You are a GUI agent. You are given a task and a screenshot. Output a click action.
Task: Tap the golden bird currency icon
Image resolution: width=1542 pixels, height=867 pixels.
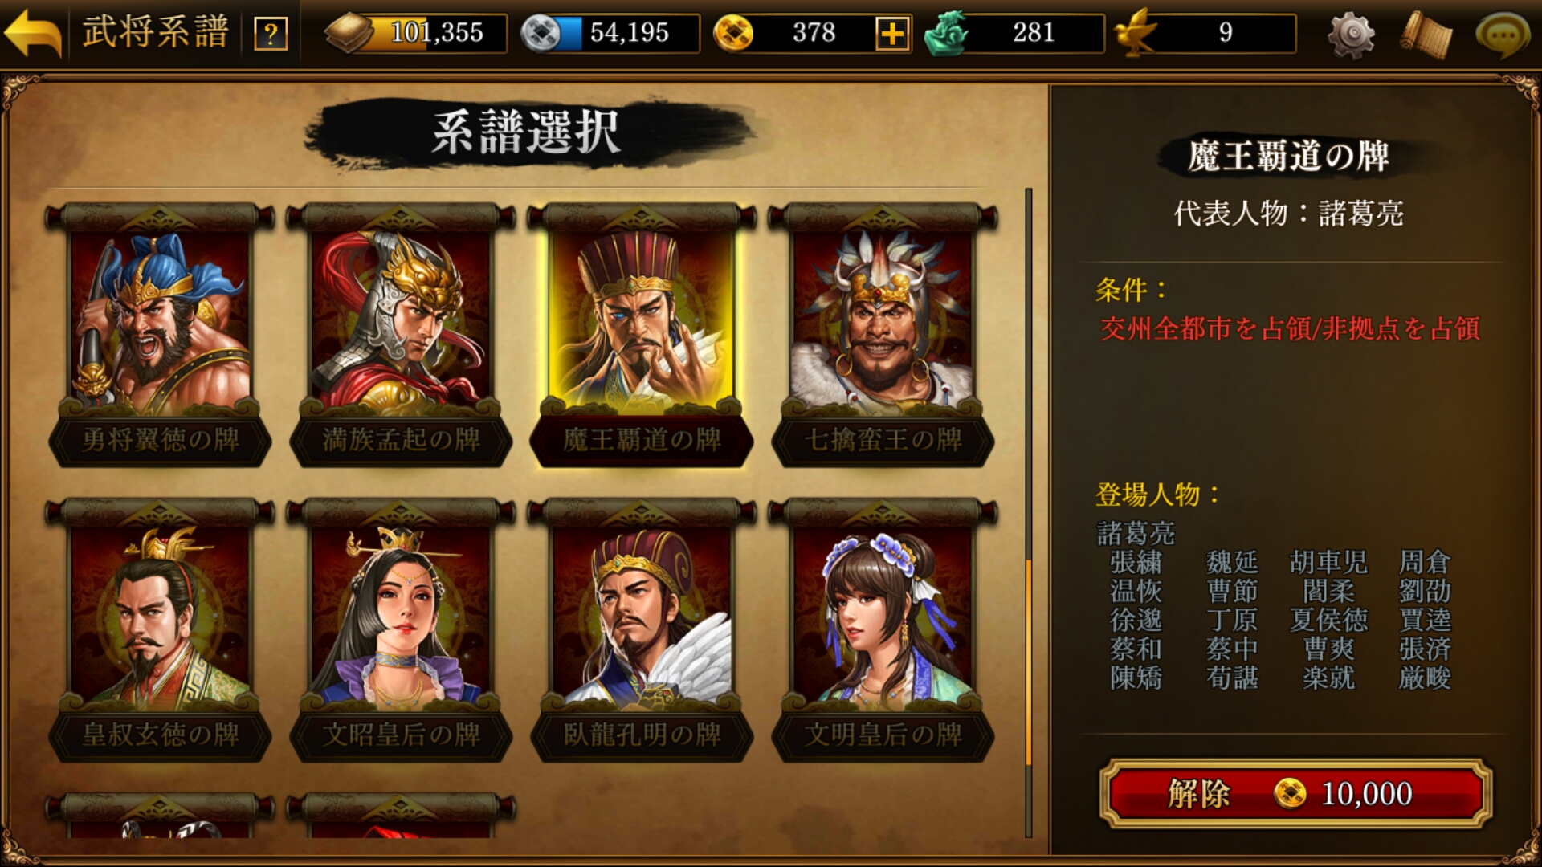click(x=1136, y=34)
